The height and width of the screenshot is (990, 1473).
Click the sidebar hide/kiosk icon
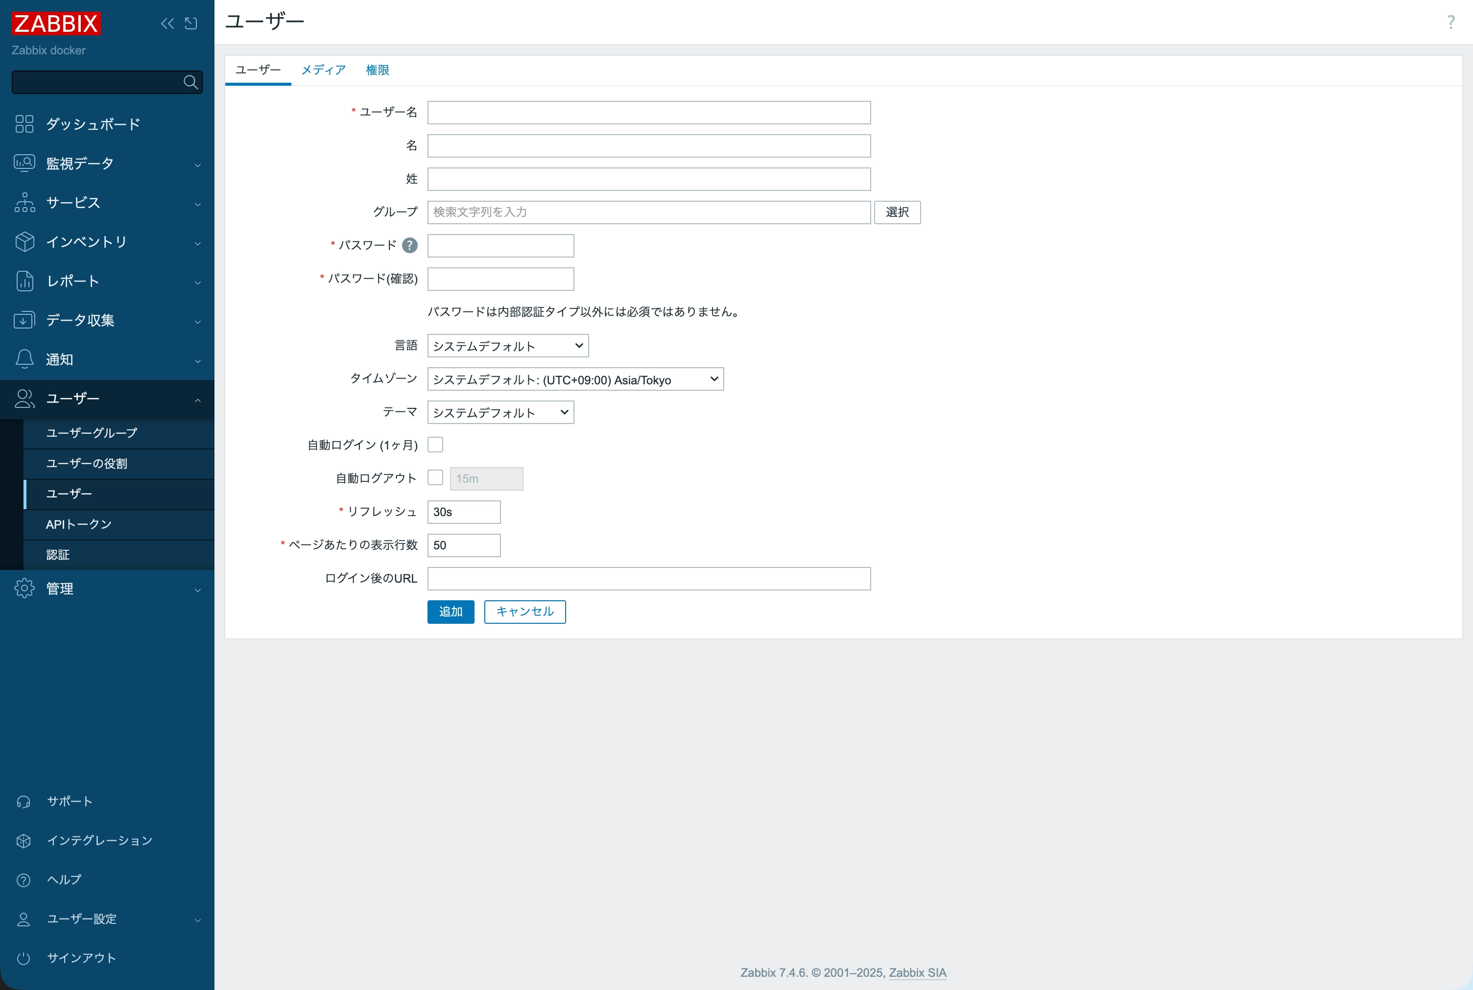click(190, 24)
